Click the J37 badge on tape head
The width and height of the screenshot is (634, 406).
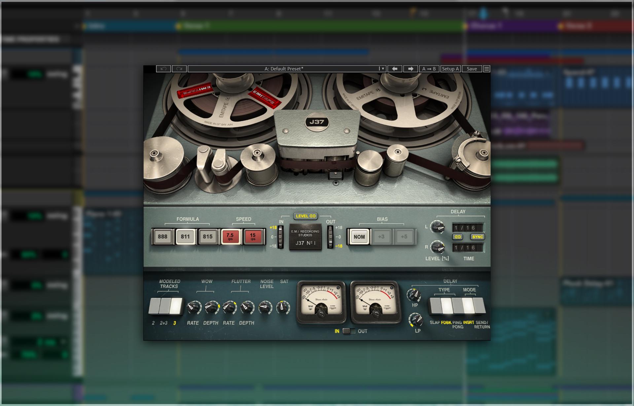click(317, 122)
